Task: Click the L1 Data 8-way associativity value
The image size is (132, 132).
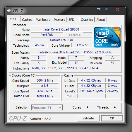Action: point(113,80)
